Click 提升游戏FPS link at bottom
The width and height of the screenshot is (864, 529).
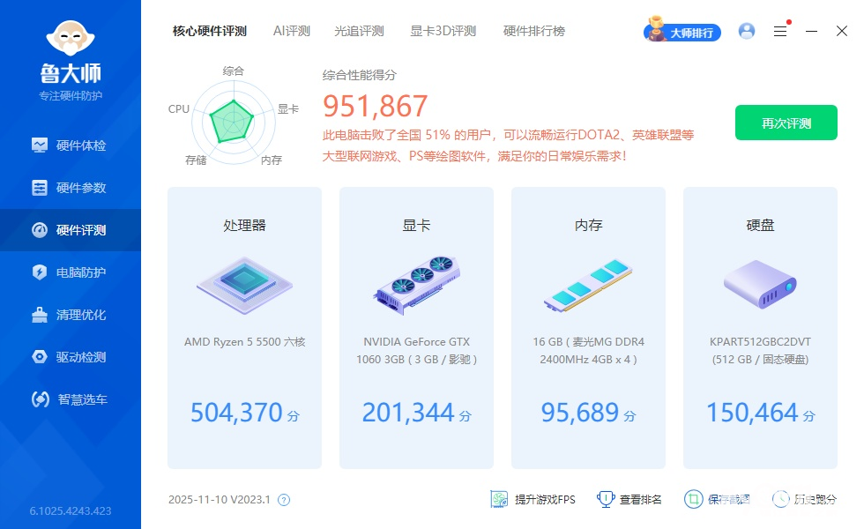[x=533, y=499]
